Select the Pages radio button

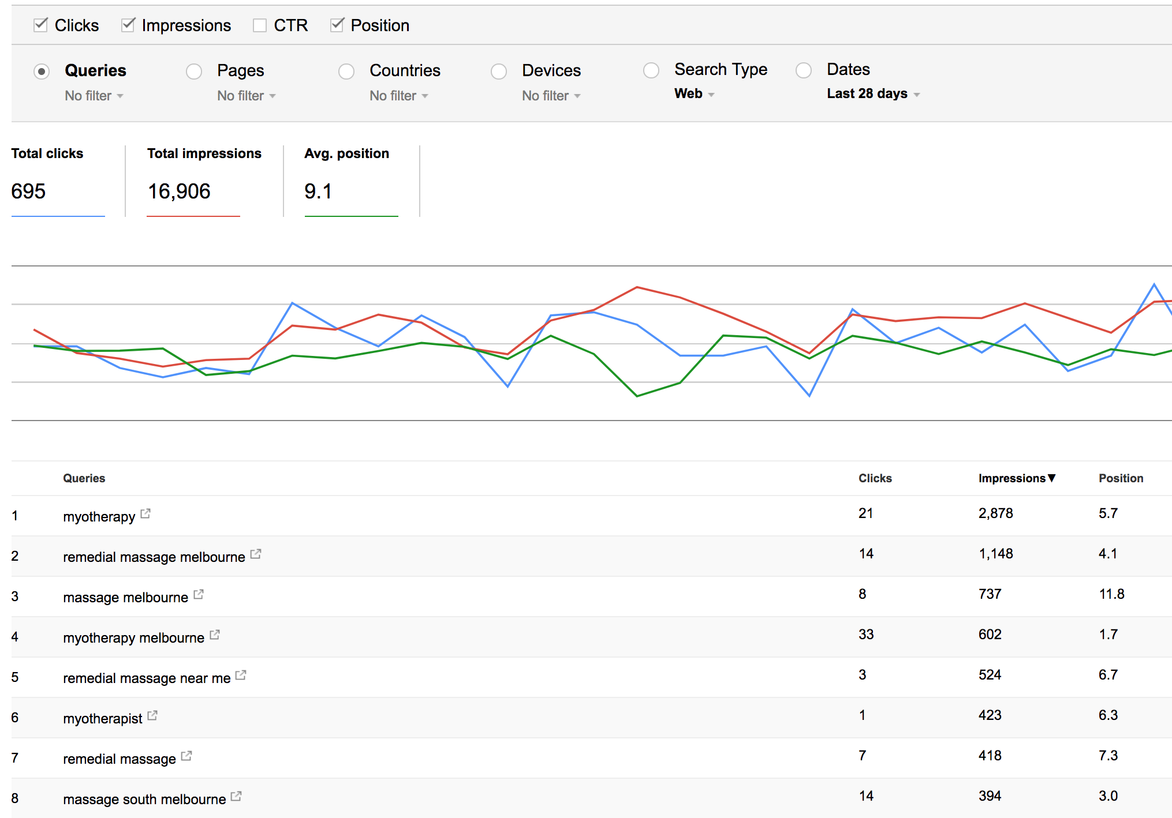coord(194,72)
